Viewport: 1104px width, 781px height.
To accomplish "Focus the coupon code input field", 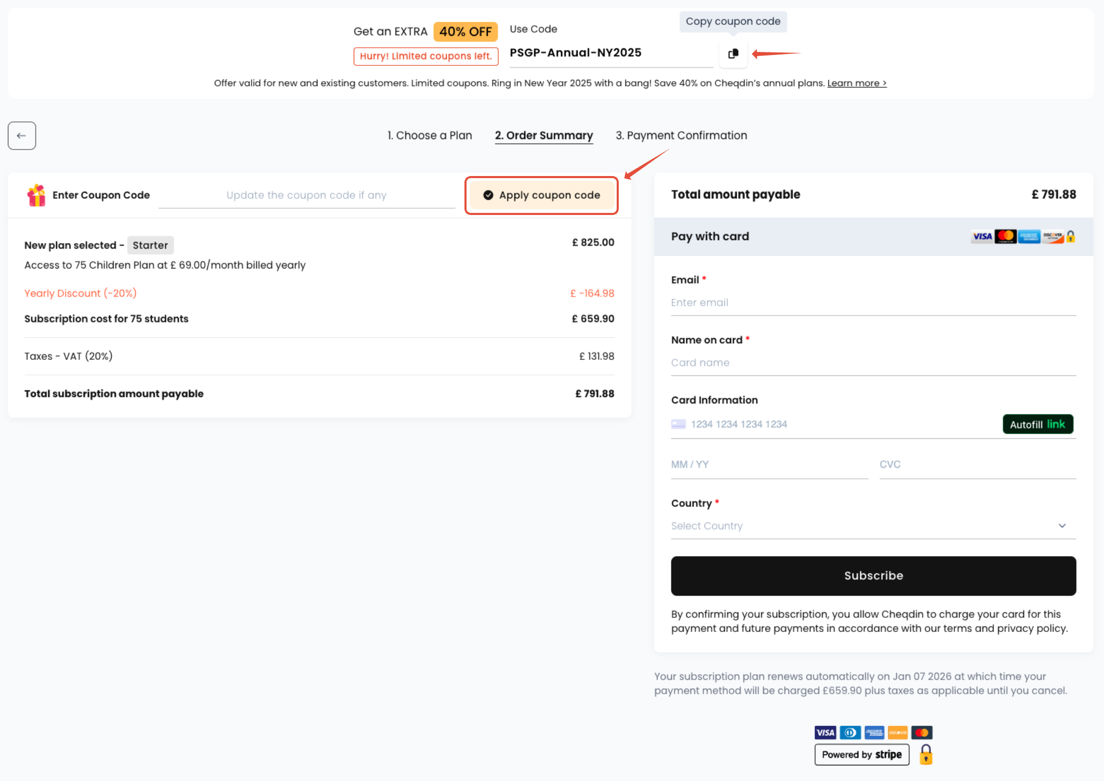I will (x=307, y=195).
